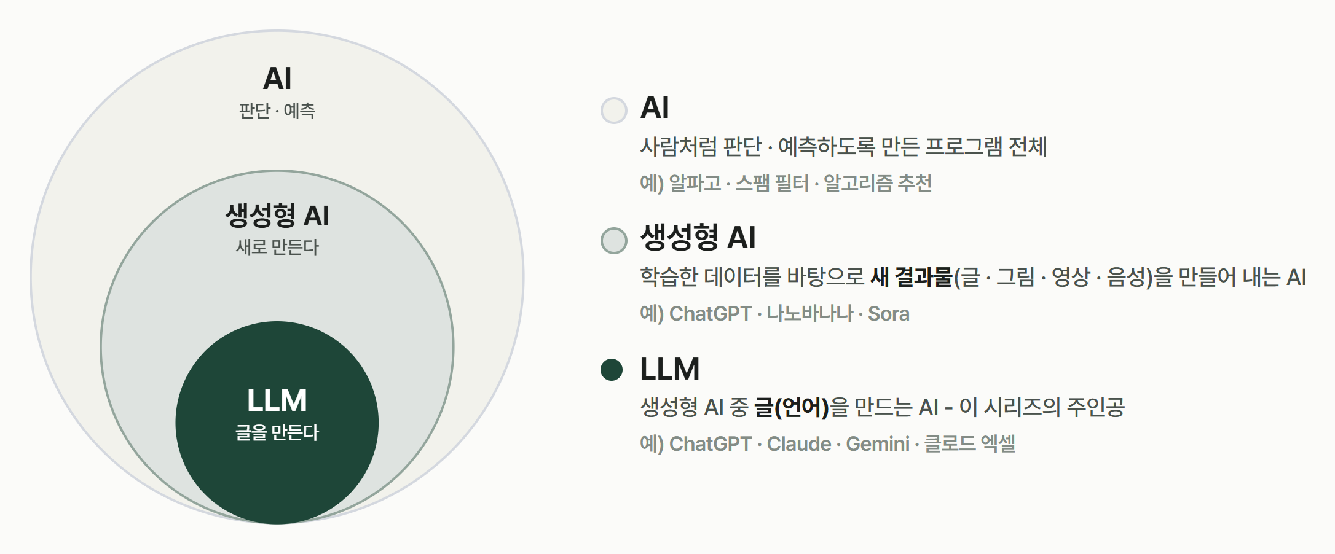Click the AI heading in the legend
The width and height of the screenshot is (1335, 554).
click(x=655, y=107)
